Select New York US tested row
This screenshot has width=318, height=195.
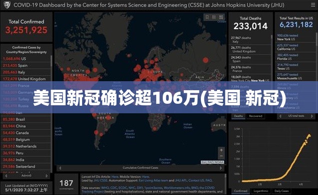tap(295, 37)
